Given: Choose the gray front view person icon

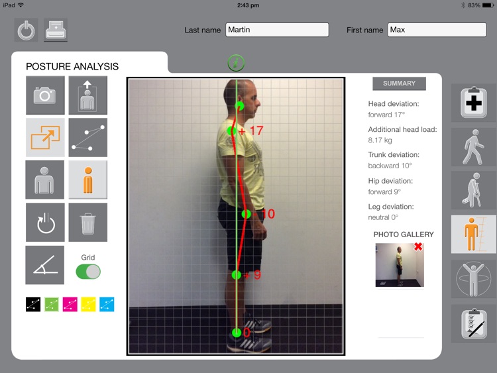Looking at the screenshot, I should (x=44, y=180).
